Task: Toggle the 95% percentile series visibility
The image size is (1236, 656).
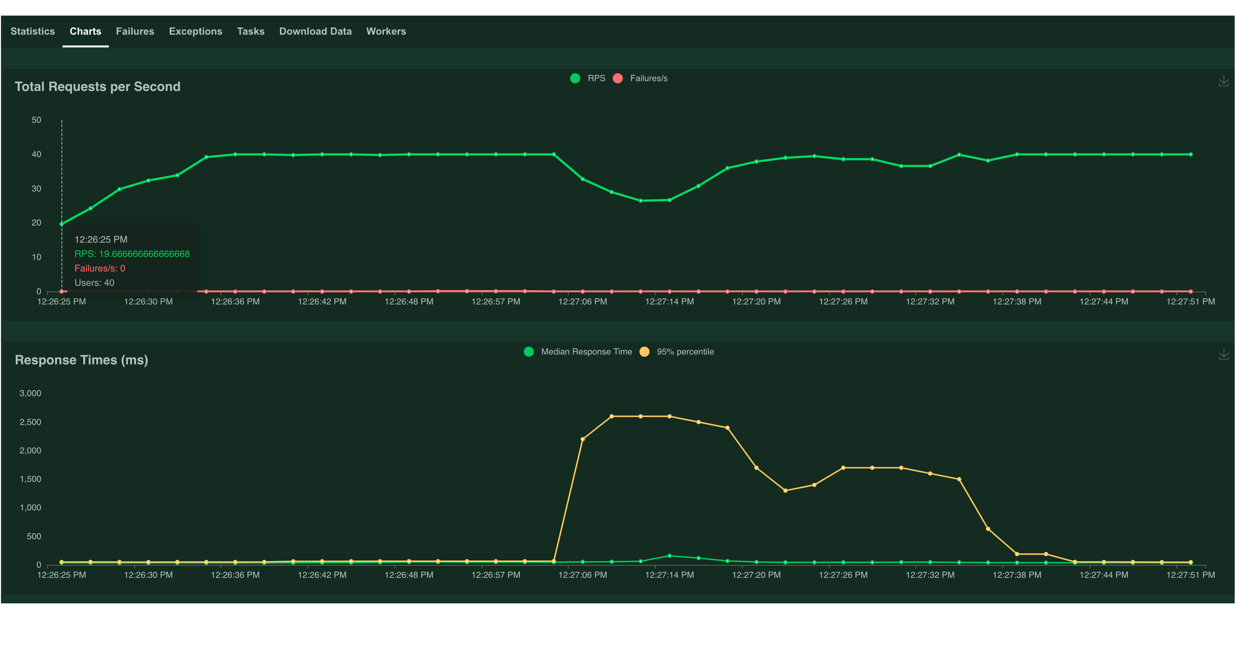Action: 685,351
